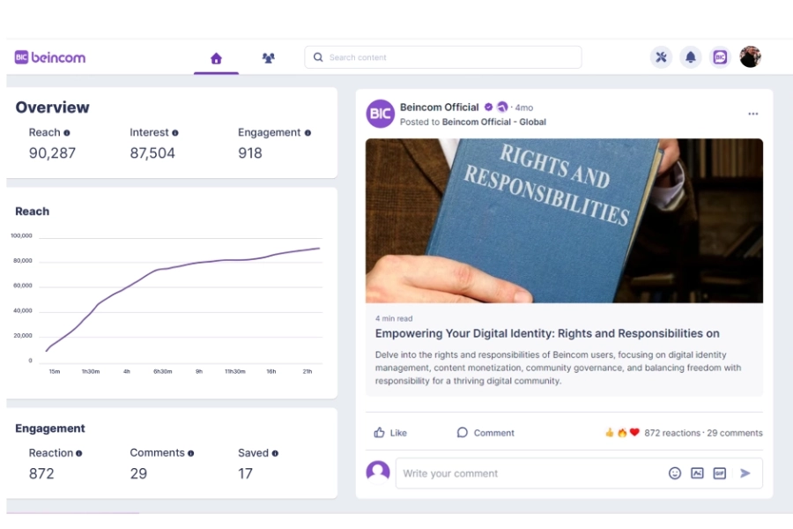Click the reaction emojis next to 872 reactions
This screenshot has width=793, height=529.
click(x=622, y=432)
